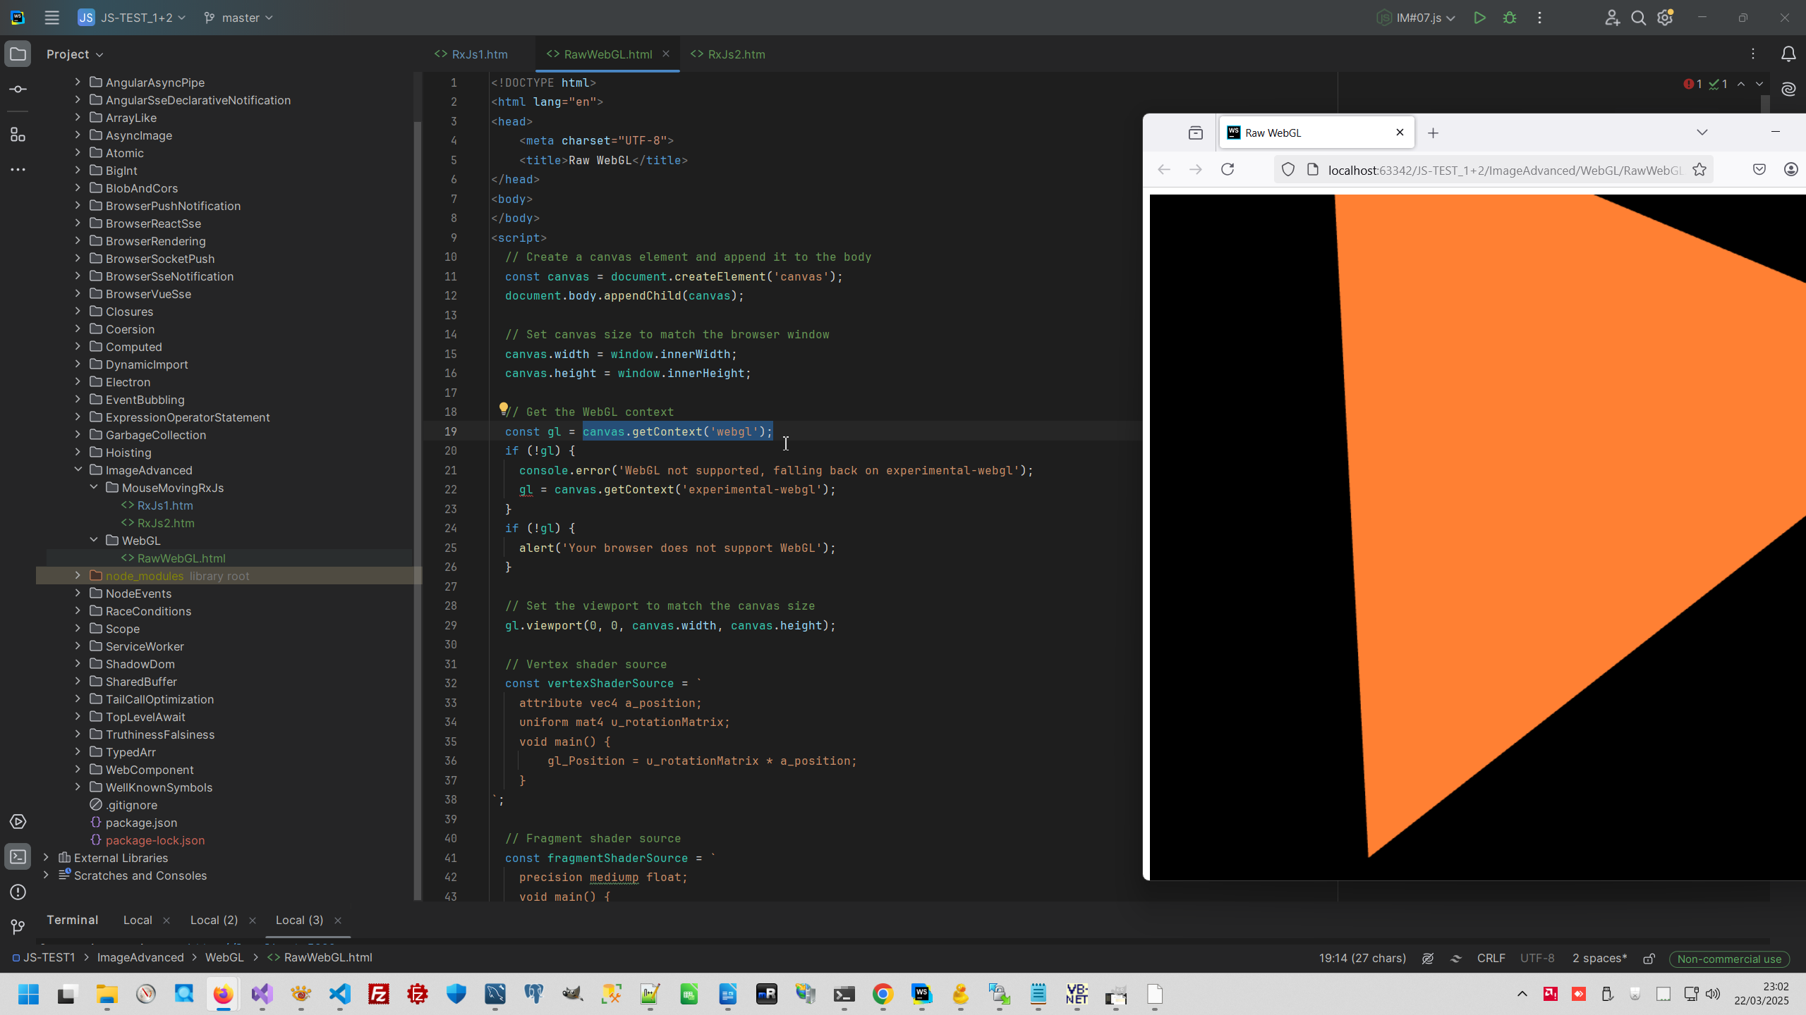The width and height of the screenshot is (1806, 1015).
Task: Reload the Raw WebGL browser page
Action: pyautogui.click(x=1228, y=169)
